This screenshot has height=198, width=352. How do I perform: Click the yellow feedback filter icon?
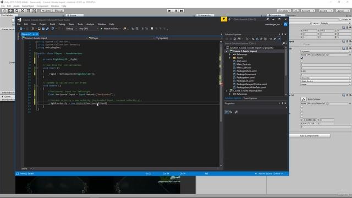pyautogui.click(x=224, y=19)
